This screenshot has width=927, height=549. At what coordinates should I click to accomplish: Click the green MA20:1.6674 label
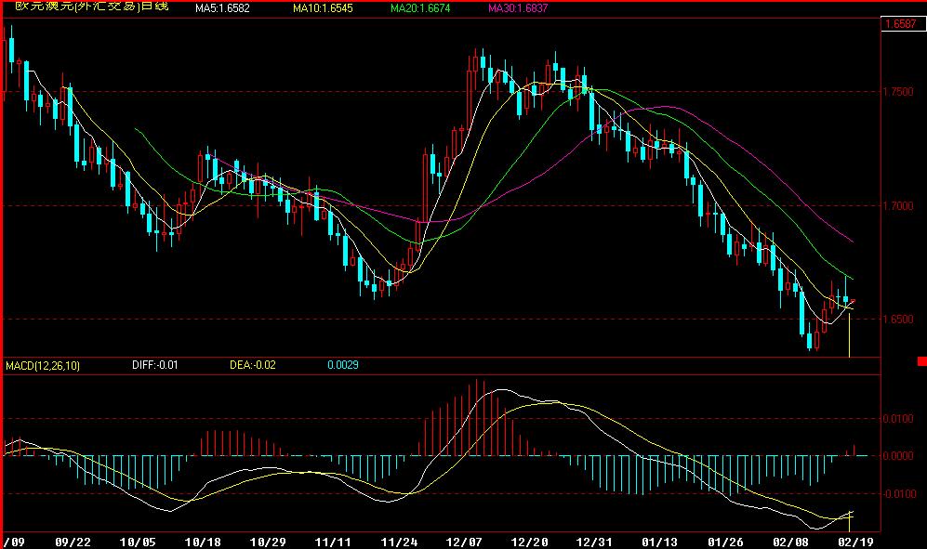420,8
